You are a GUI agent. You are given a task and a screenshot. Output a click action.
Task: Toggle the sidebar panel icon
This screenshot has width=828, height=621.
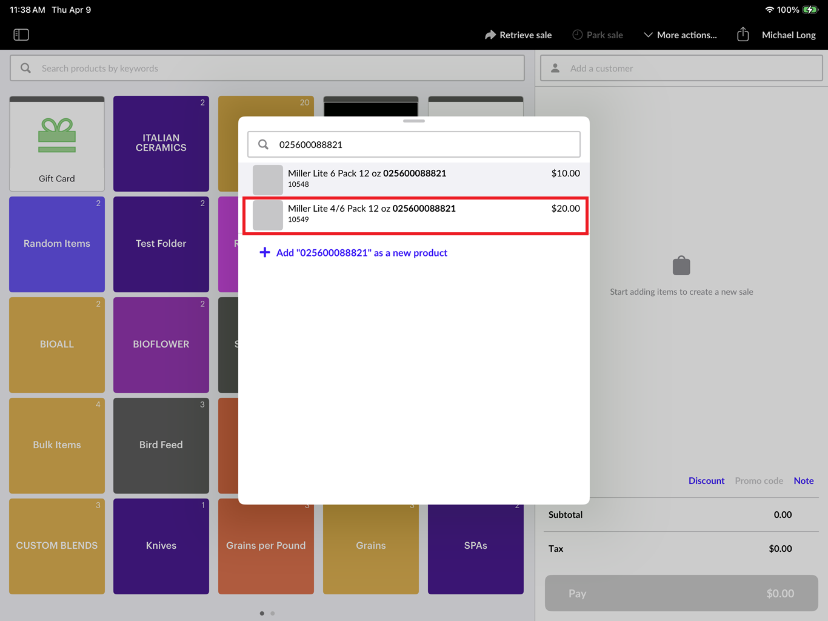pos(21,35)
